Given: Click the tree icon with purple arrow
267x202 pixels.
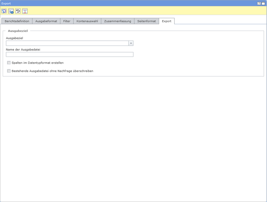Looking at the screenshot, I should point(4,11).
